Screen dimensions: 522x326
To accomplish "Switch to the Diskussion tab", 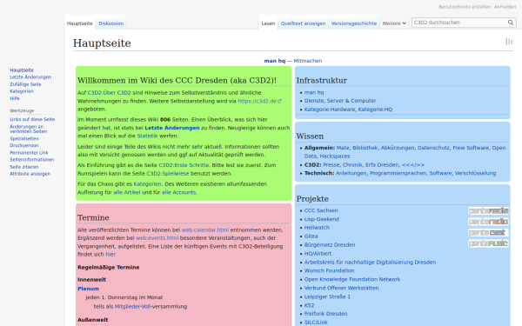I will 111,23.
